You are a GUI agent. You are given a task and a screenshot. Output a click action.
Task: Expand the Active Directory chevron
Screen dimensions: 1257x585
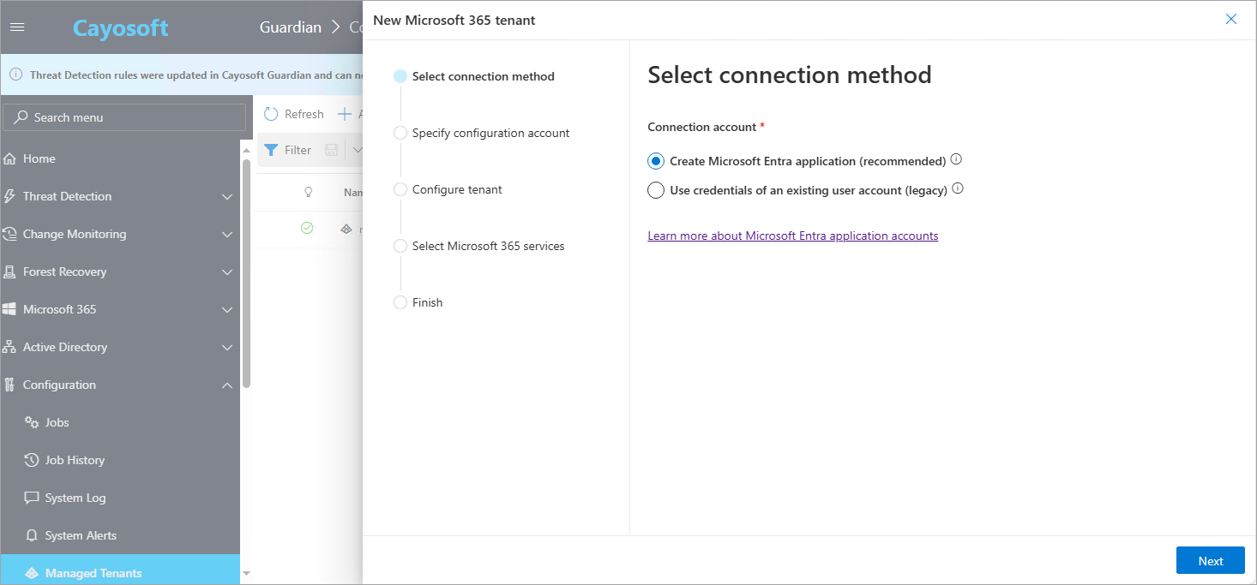(x=227, y=347)
